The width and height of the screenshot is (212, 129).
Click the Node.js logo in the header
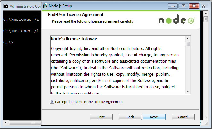coord(177,19)
